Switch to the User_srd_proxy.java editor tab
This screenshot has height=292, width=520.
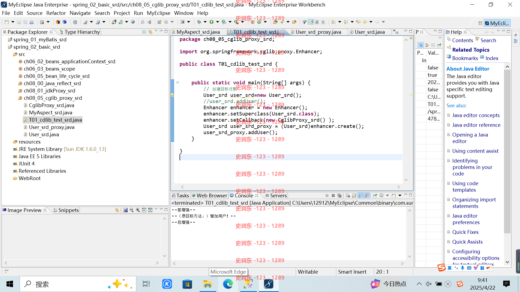coord(318,32)
